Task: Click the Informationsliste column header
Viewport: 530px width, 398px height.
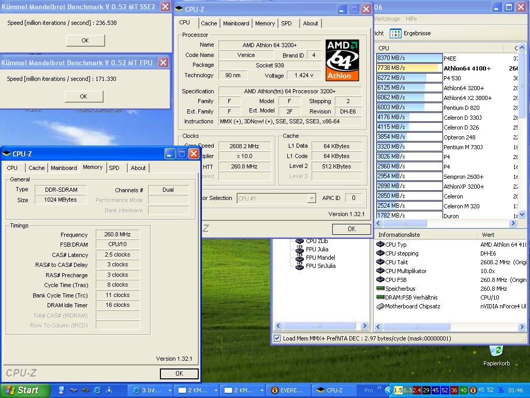Action: click(x=426, y=235)
